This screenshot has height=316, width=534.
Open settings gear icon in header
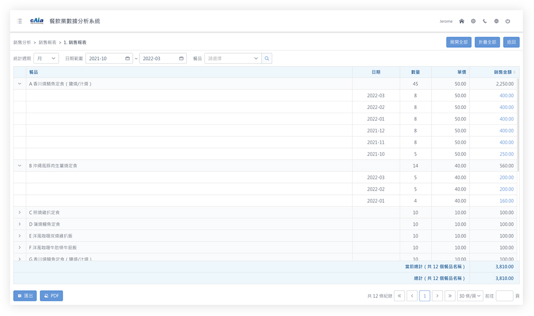coord(473,21)
